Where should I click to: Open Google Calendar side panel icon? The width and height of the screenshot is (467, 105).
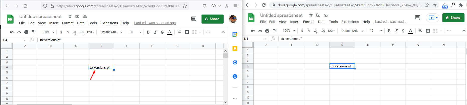click(235, 34)
